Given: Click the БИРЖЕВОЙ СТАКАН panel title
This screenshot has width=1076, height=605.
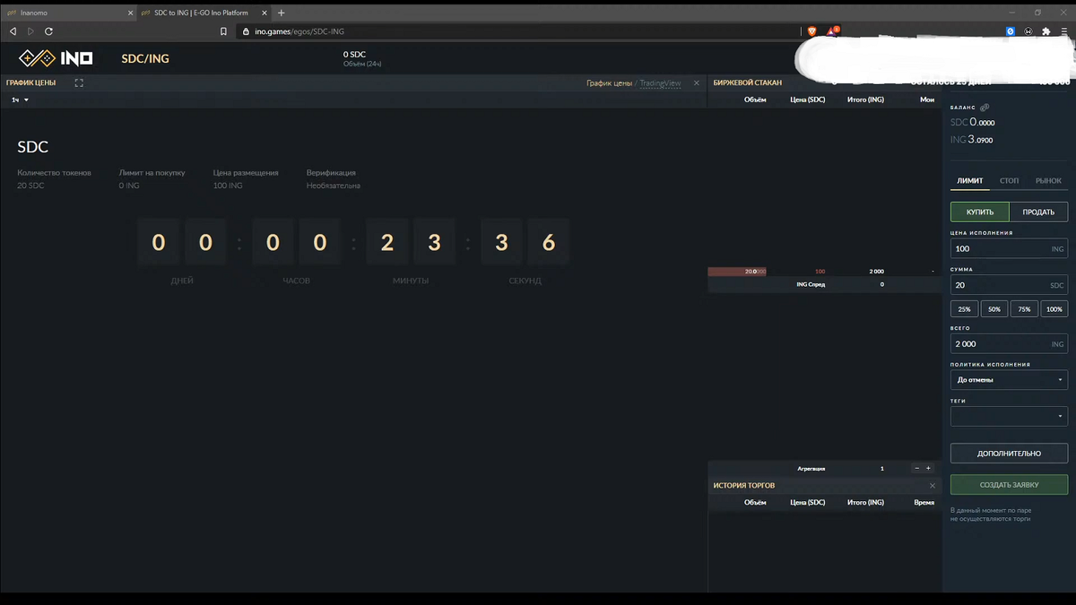Looking at the screenshot, I should click(748, 82).
